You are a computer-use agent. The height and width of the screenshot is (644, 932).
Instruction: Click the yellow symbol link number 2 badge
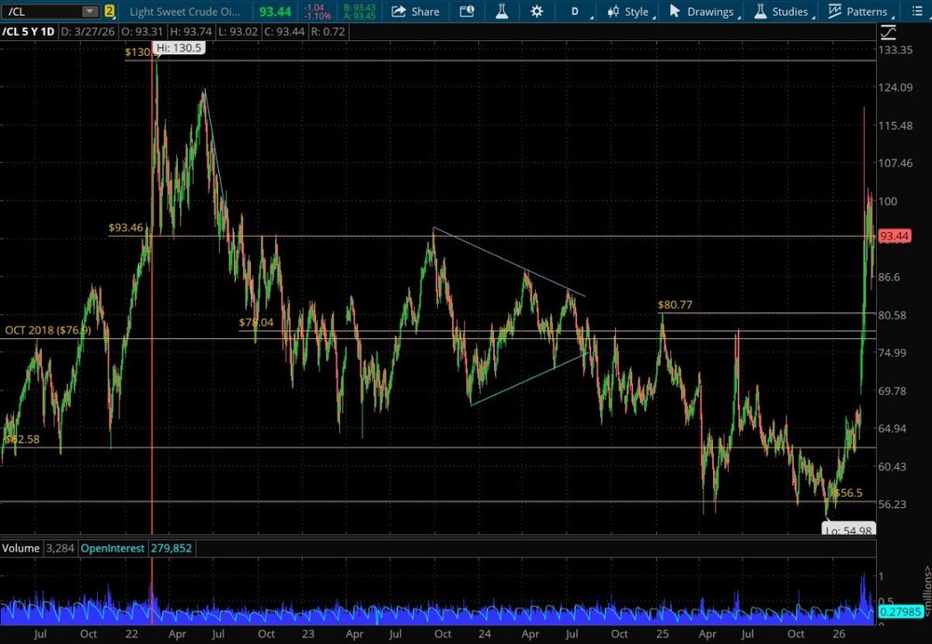pyautogui.click(x=110, y=12)
